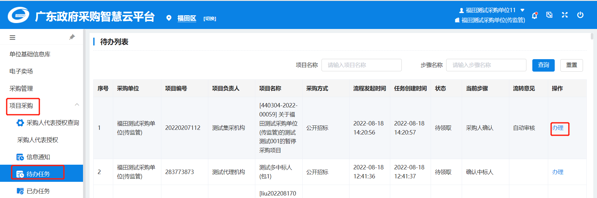597x198 pixels.
Task: Click the 项目名称 input field
Action: (361, 65)
